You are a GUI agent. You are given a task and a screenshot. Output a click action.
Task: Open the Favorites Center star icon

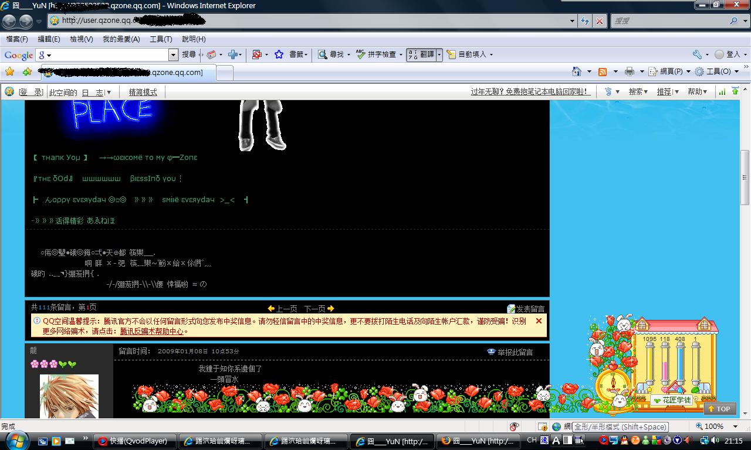(x=9, y=71)
